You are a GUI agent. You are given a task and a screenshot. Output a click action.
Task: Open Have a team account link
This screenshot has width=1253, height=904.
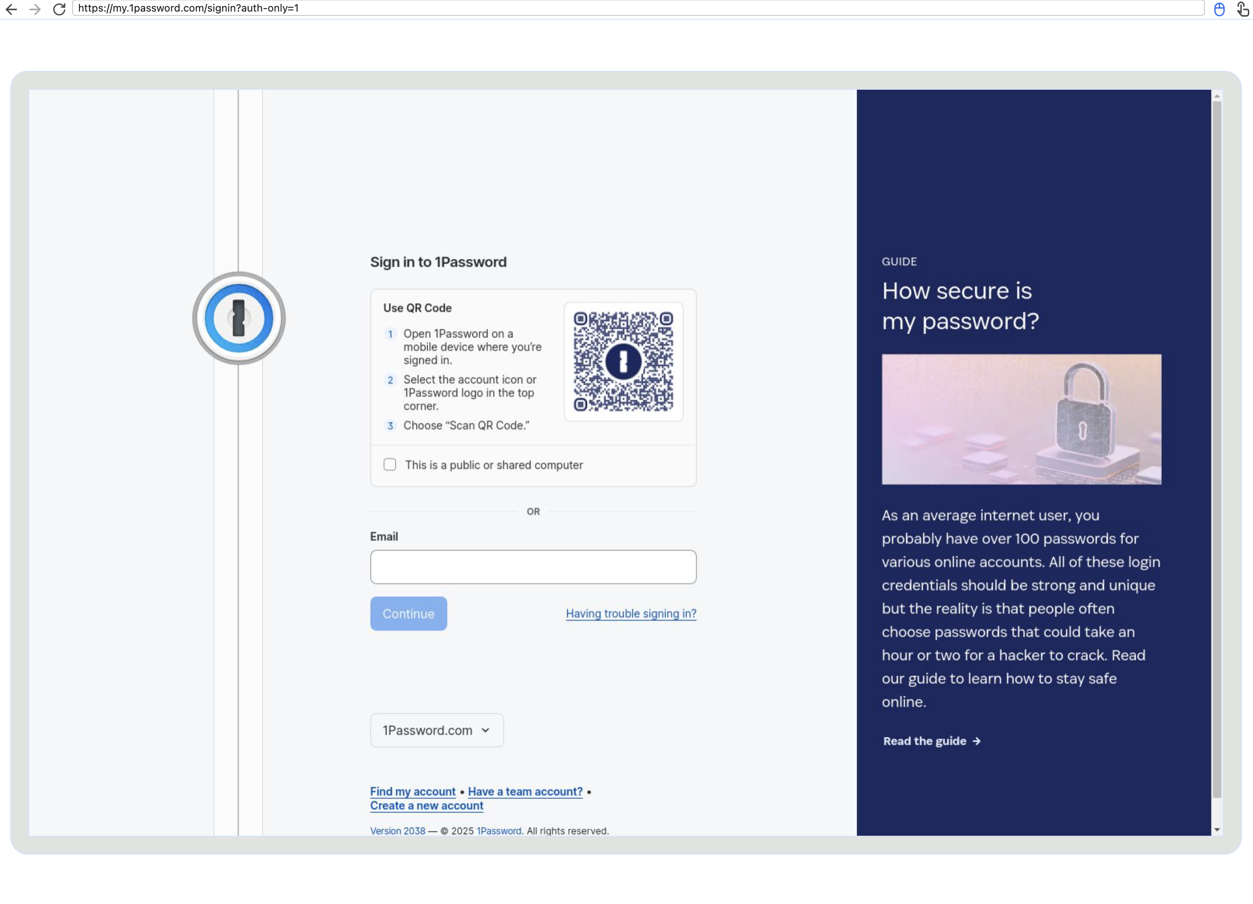pyautogui.click(x=525, y=792)
